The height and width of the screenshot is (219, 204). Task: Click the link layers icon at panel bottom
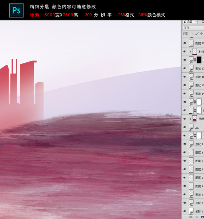pos(191,217)
